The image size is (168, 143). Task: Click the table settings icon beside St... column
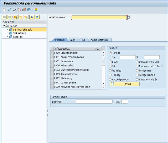pyautogui.click(x=104, y=48)
